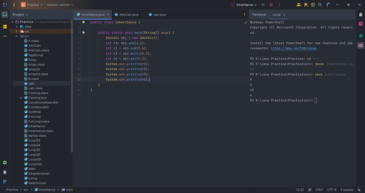
Task: Click the green atom icon in toolbar
Action: (x=313, y=5)
